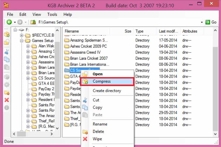This screenshot has height=147, width=221.
Task: Click the green Go button
Action: (211, 22)
